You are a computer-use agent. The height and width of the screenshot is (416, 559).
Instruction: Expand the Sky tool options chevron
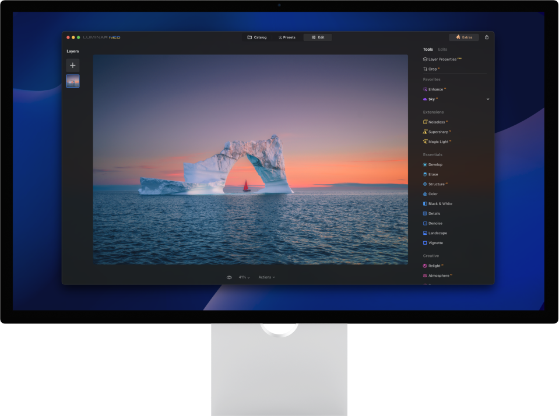[488, 99]
